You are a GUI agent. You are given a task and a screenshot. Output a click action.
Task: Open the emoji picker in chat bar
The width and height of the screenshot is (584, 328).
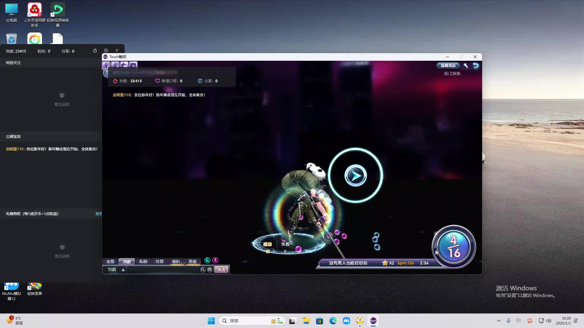click(210, 270)
